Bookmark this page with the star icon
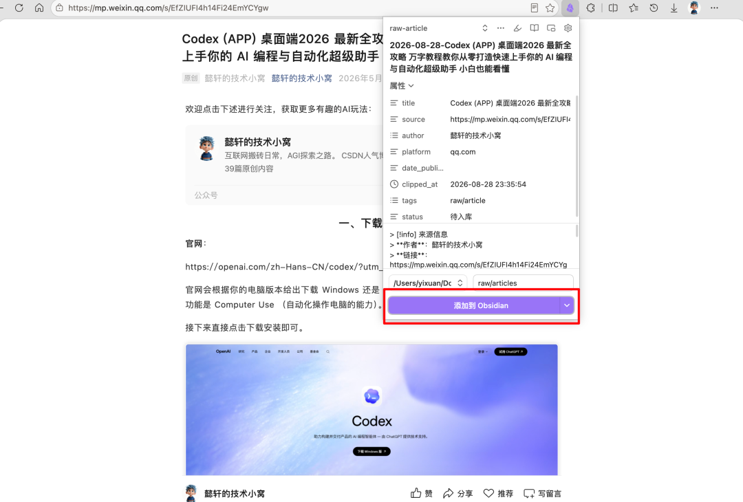This screenshot has height=502, width=743. 550,8
